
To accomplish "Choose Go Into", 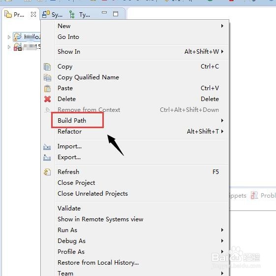I will click(135, 37).
